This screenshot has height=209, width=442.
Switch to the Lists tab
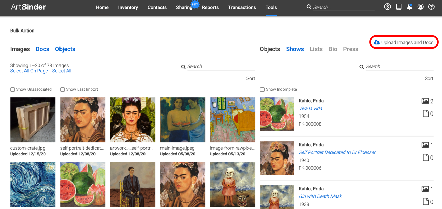[x=316, y=49]
